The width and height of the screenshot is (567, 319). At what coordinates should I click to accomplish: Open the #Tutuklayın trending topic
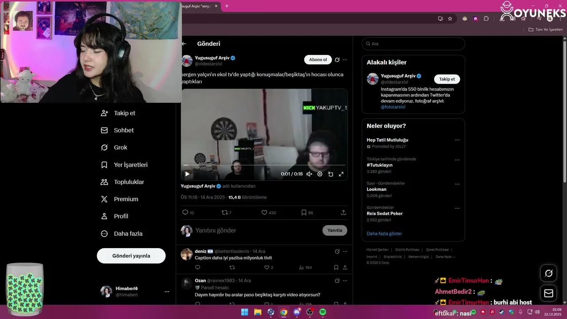tap(380, 165)
